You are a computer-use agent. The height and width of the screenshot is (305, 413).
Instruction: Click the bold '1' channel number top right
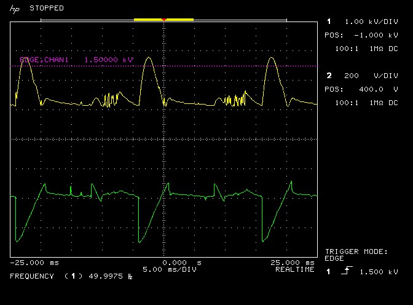(329, 22)
